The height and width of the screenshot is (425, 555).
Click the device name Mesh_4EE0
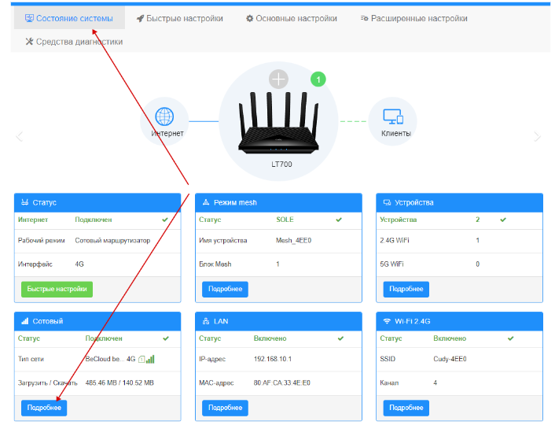[x=293, y=241]
